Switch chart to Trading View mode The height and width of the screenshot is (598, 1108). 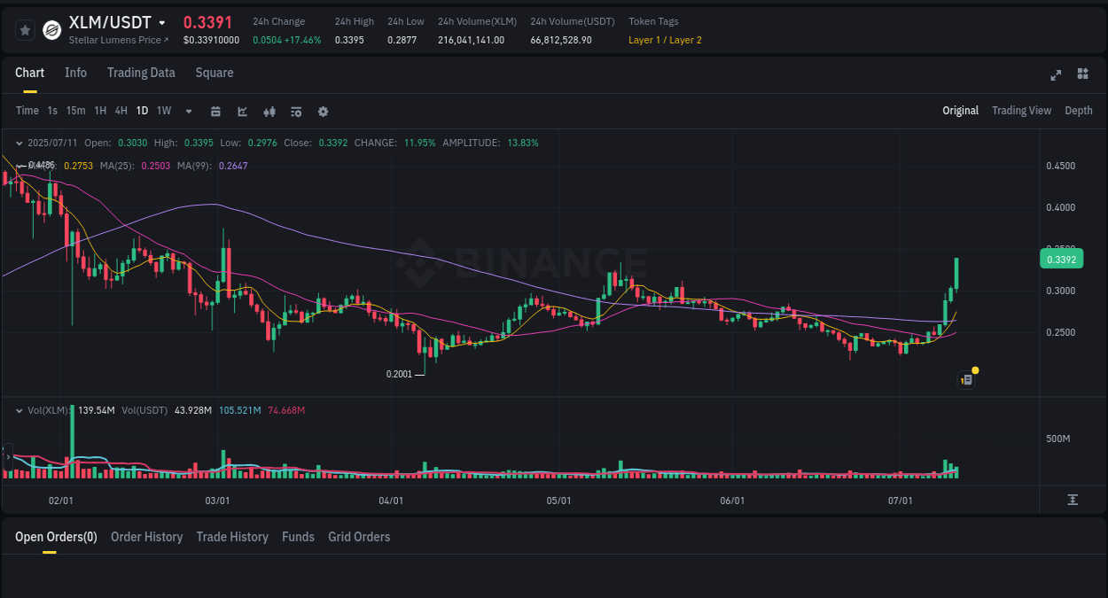(1021, 111)
